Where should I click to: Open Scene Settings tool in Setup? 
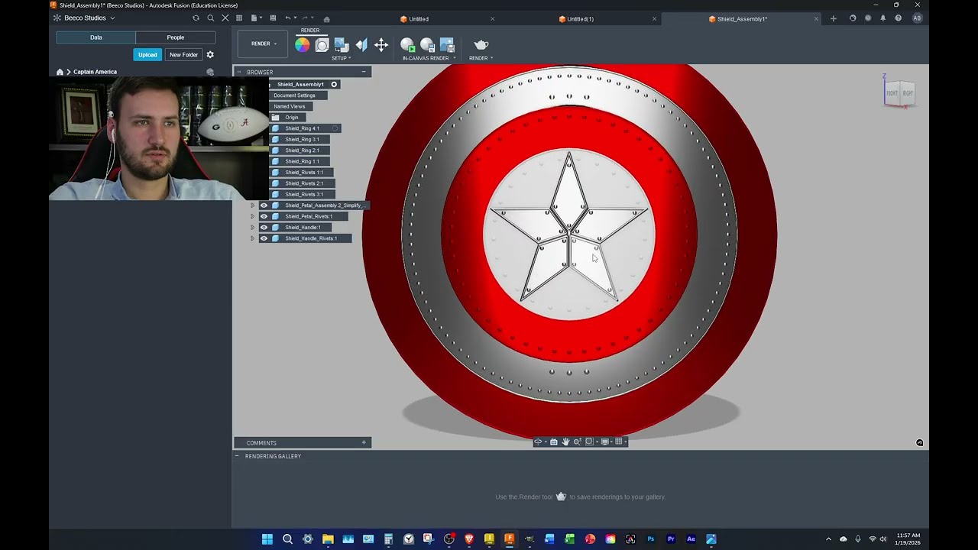322,45
